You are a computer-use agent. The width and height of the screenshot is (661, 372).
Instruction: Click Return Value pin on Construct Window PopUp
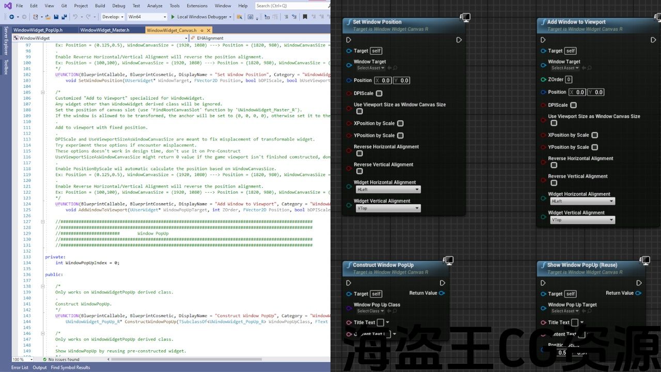click(x=442, y=293)
